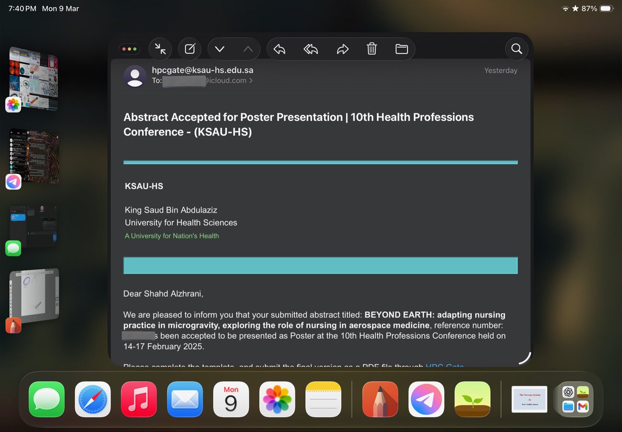
Task: Open The Nervous System document in dock
Action: (529, 399)
